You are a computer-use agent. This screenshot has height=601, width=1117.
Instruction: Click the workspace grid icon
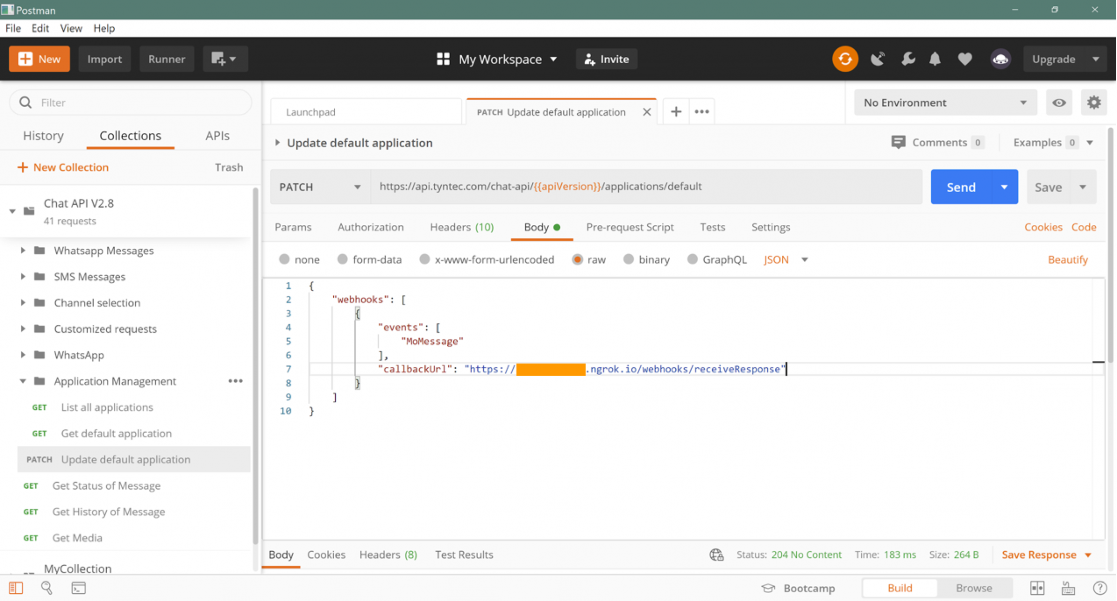click(x=443, y=59)
